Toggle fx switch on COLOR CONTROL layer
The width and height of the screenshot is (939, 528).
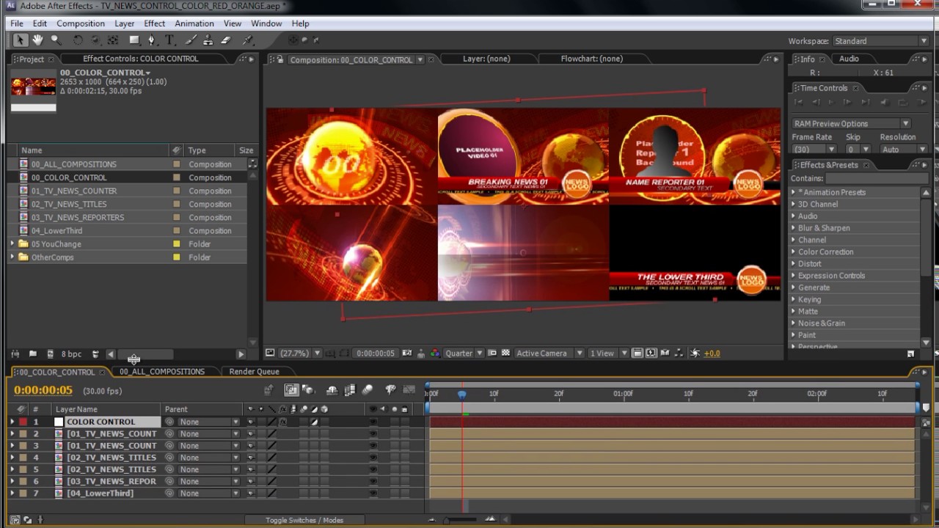coord(282,422)
